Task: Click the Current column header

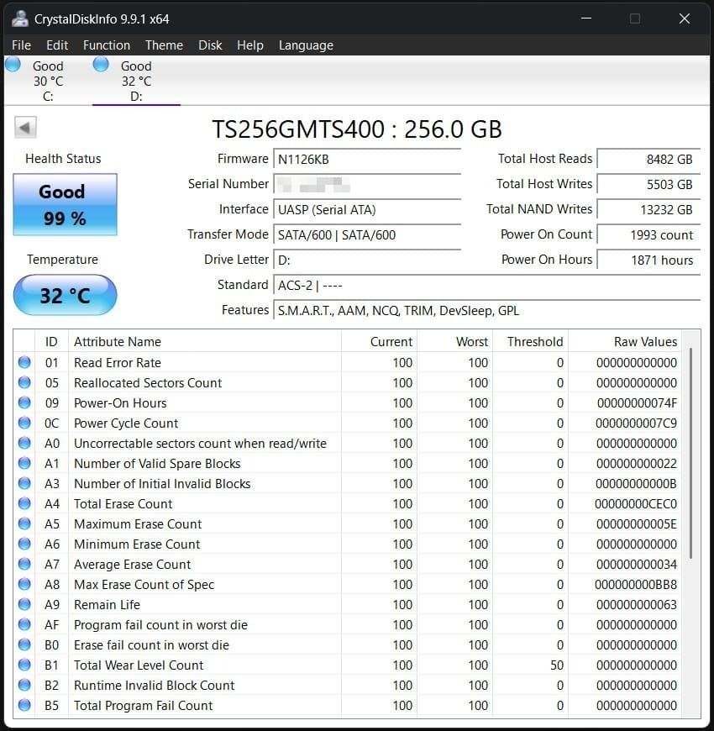Action: click(380, 342)
